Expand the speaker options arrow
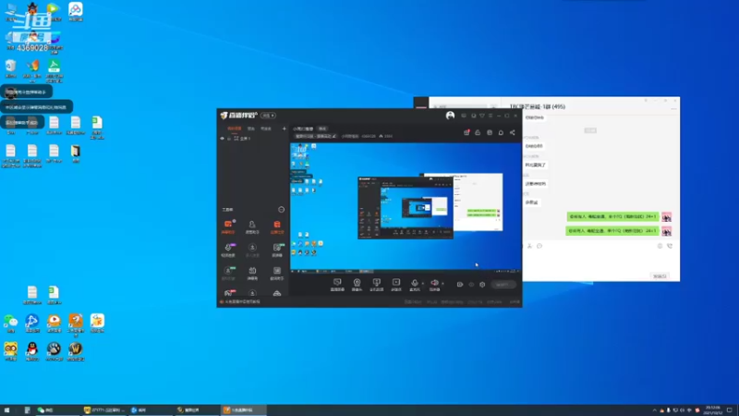This screenshot has width=739, height=416. coord(442,283)
